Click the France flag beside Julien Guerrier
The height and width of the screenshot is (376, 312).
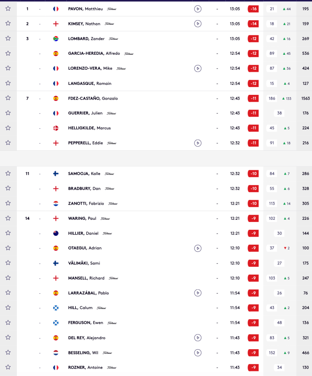pyautogui.click(x=56, y=113)
